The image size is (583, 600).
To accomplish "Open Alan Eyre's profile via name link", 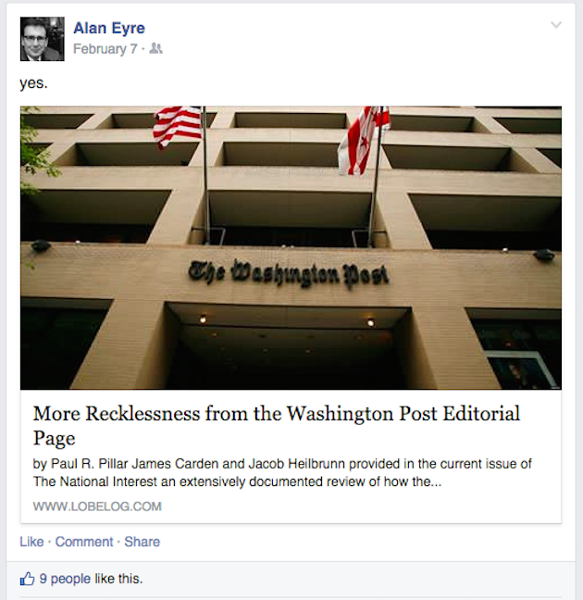I will [108, 29].
